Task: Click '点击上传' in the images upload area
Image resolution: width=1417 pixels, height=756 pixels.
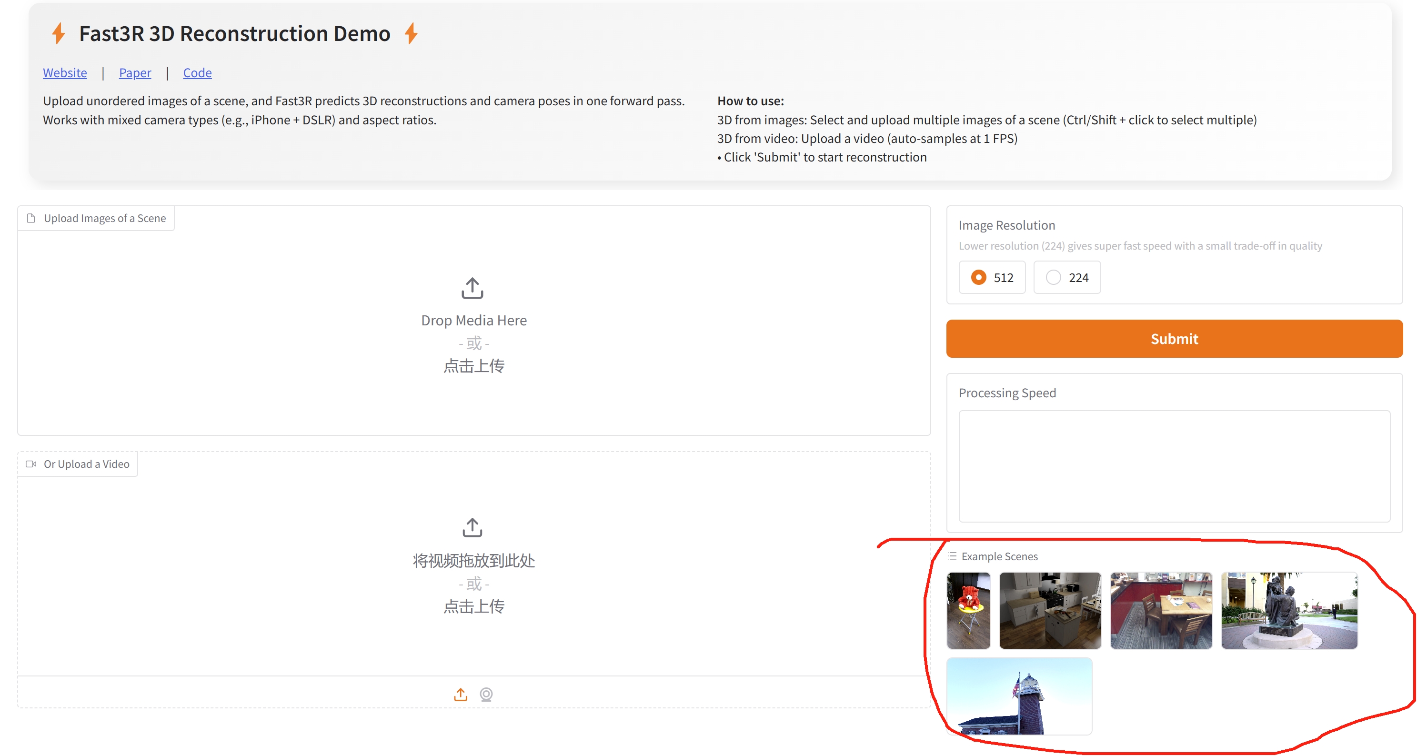Action: click(473, 366)
